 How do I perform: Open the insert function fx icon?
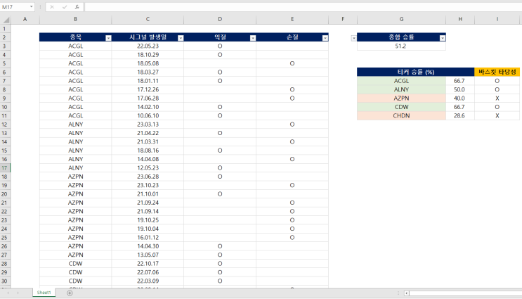(x=77, y=7)
